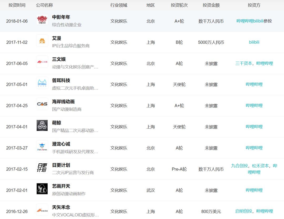Open the 中影年年 company name
Image resolution: width=284 pixels, height=219 pixels.
tap(61, 17)
